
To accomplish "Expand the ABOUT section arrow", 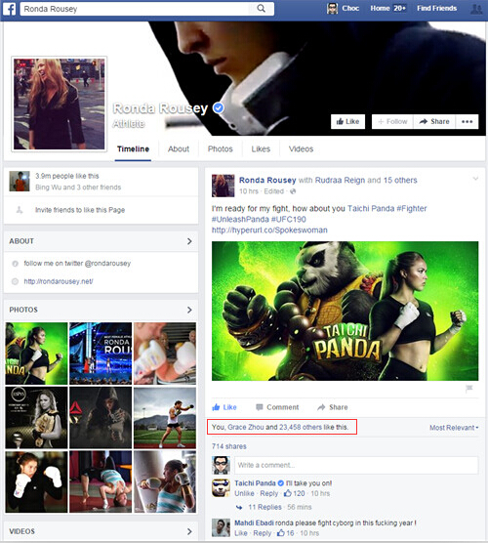I will pos(189,241).
